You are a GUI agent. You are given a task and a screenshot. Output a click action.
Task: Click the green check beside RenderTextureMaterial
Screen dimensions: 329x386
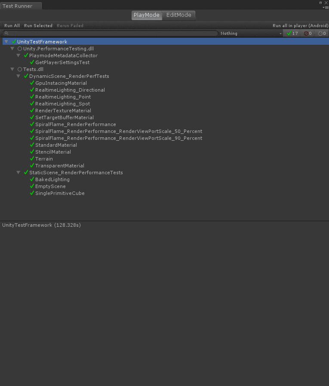(x=32, y=110)
